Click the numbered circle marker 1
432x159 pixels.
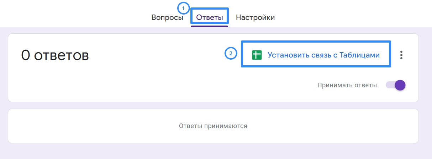(183, 8)
